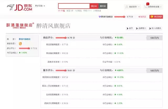This screenshot has height=109, width=168.
Task: Click the 商品描述满意度 value 9.62分
Action: pos(65,53)
